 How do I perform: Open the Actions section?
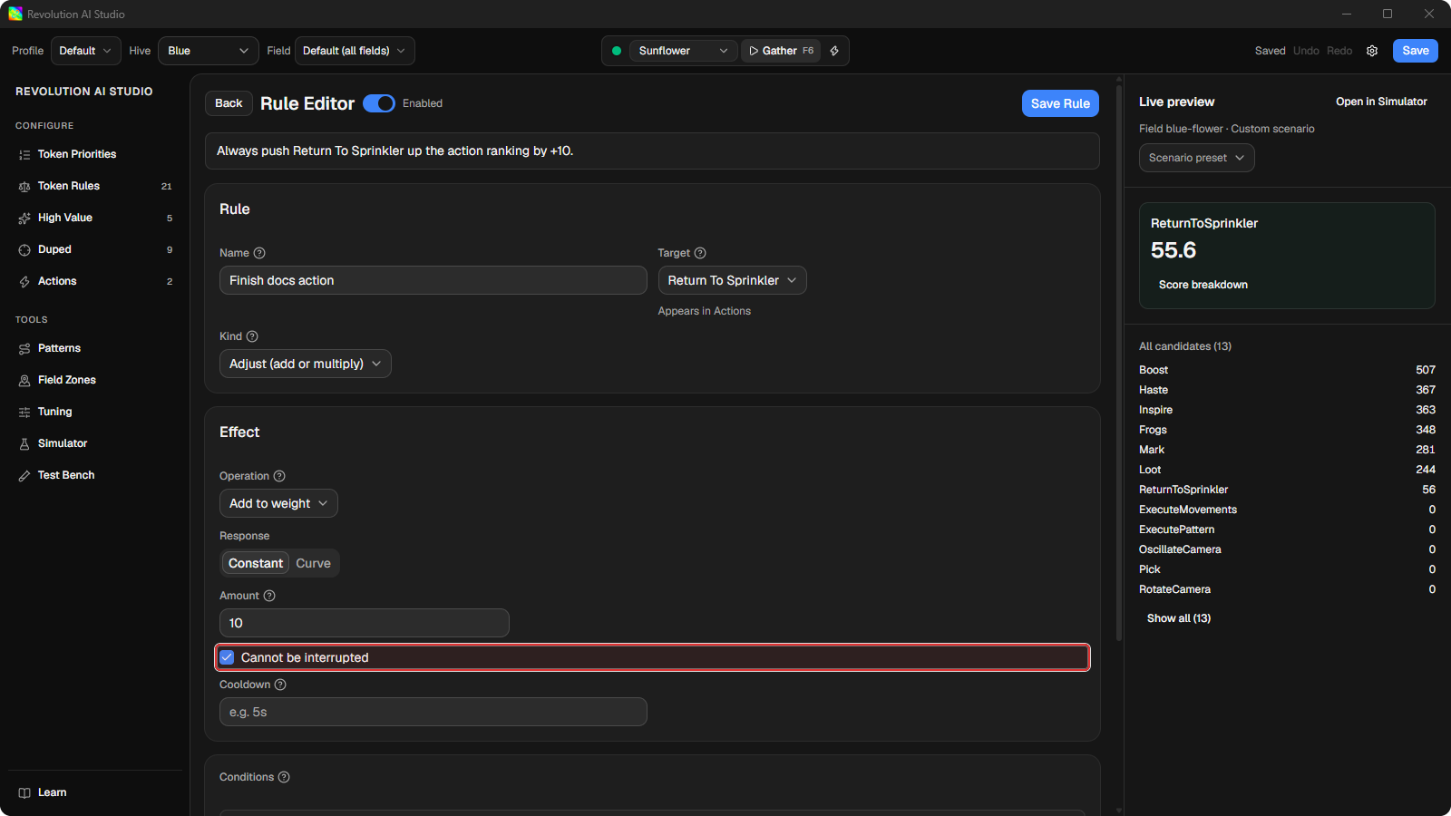pyautogui.click(x=95, y=281)
